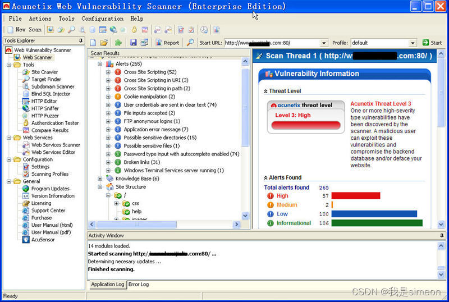Open HTTP Sniffer globe toolbar icon
This screenshot has height=302, width=449.
tap(113, 30)
